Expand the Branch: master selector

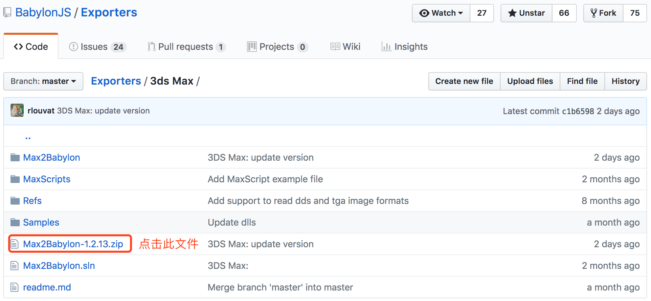pyautogui.click(x=43, y=81)
